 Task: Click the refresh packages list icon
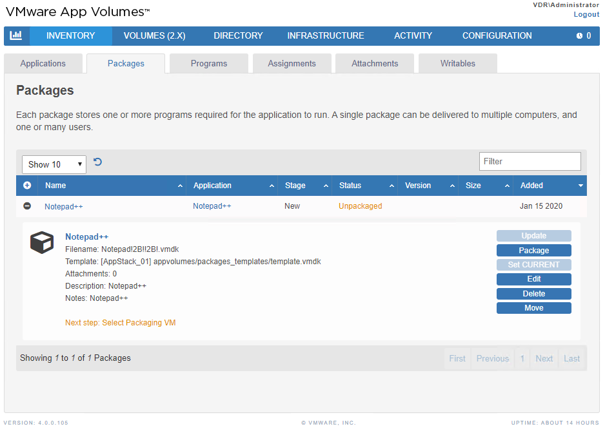pos(97,162)
